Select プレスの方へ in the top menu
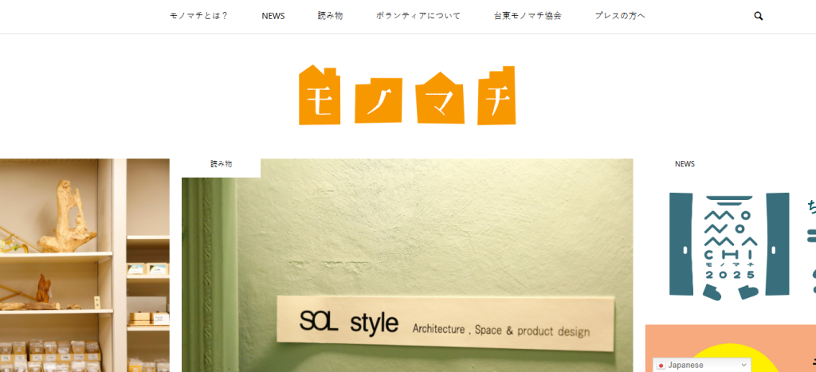Image resolution: width=816 pixels, height=372 pixels. [x=620, y=16]
